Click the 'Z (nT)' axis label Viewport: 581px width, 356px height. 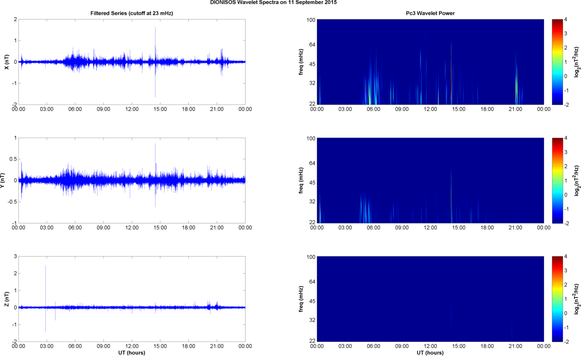(6, 299)
